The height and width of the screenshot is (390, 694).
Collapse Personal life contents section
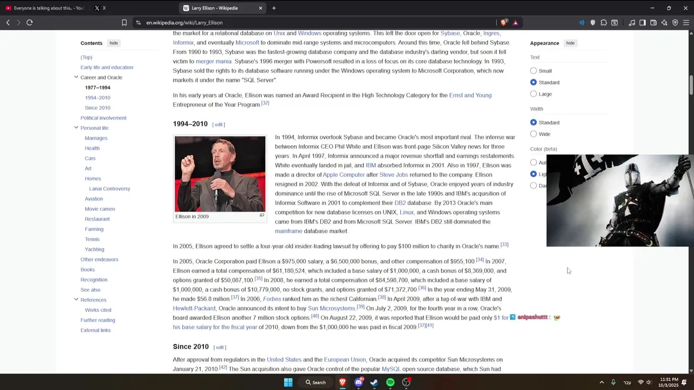pos(76,128)
